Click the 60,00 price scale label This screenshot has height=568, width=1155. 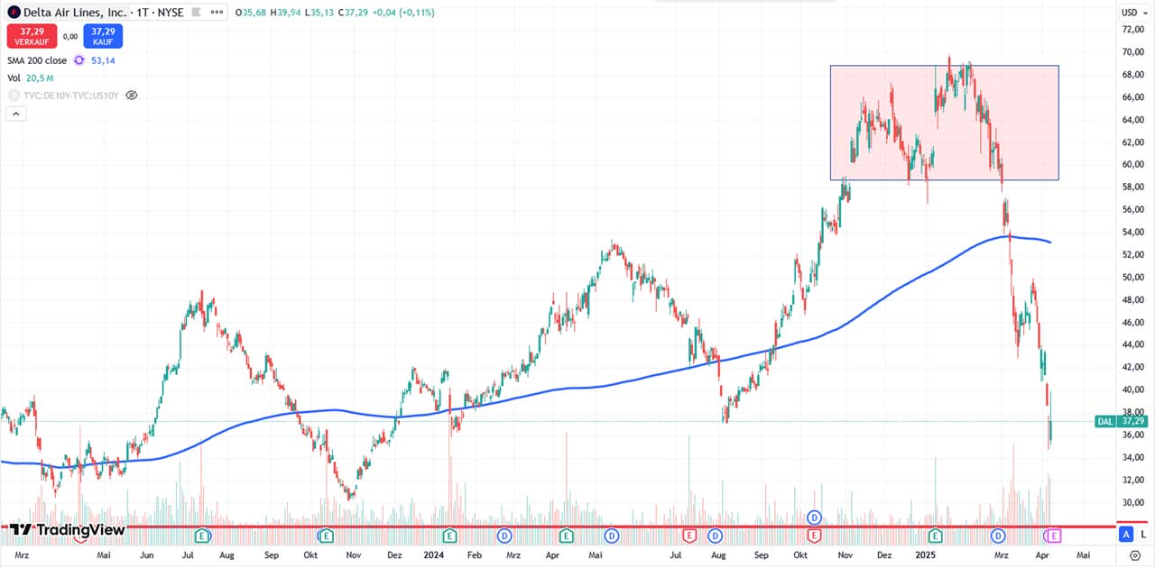pyautogui.click(x=1132, y=164)
